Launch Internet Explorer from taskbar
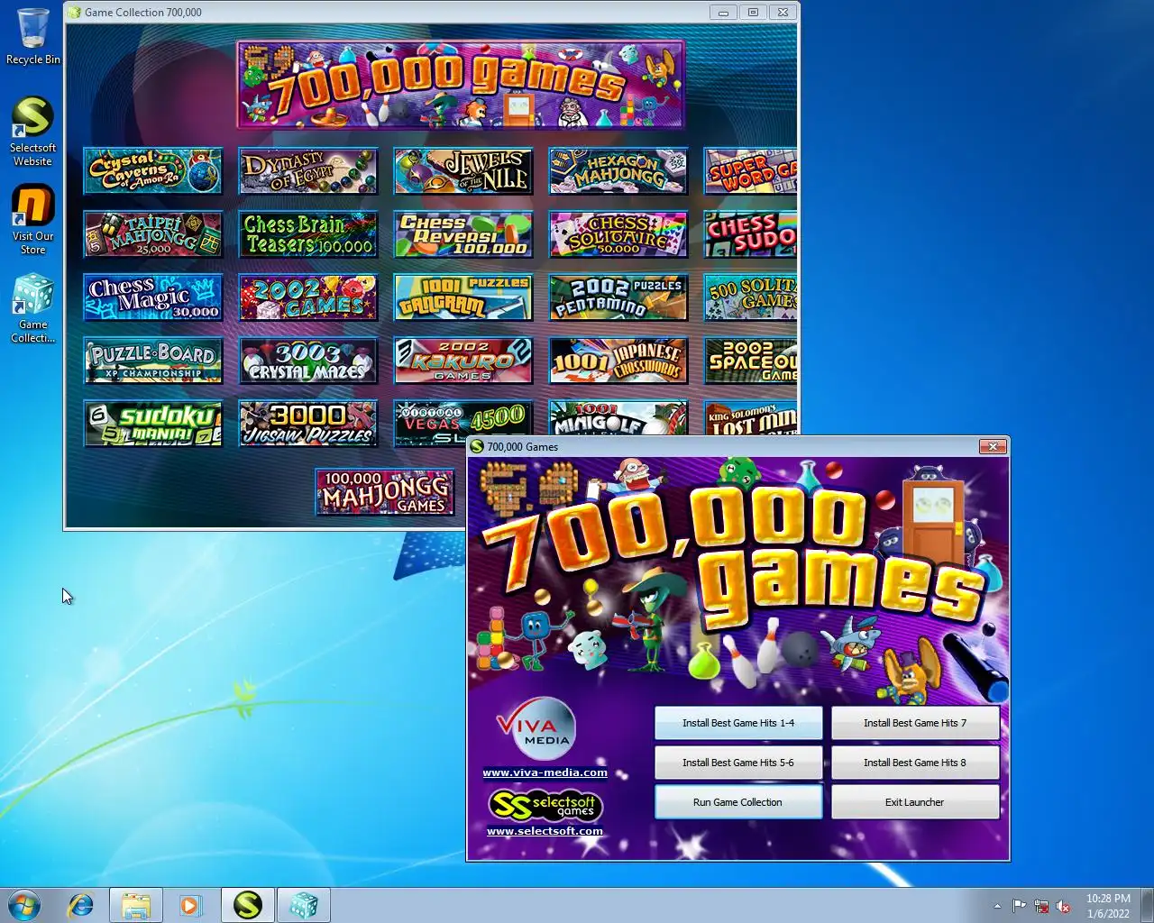This screenshot has width=1154, height=923. (81, 905)
